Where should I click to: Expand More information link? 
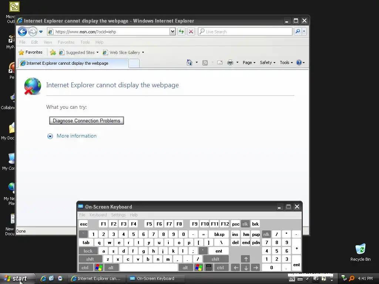click(x=76, y=136)
